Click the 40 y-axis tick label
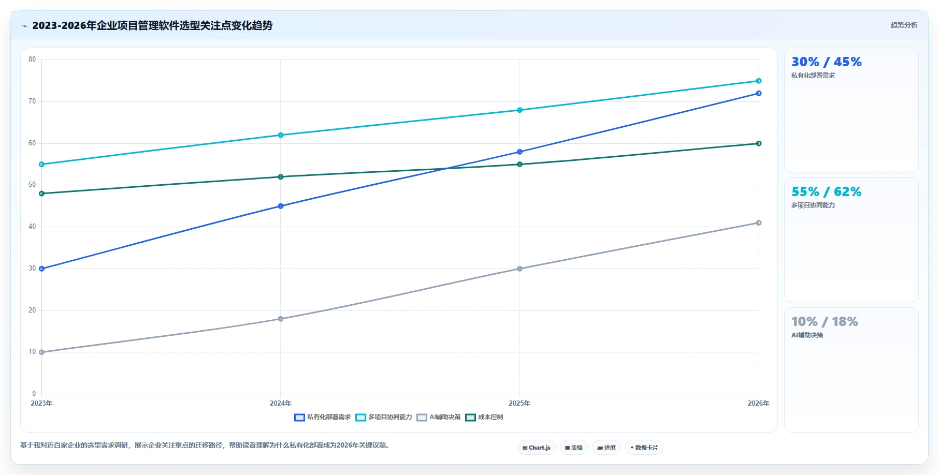Screen dimensions: 939x475 pos(32,227)
